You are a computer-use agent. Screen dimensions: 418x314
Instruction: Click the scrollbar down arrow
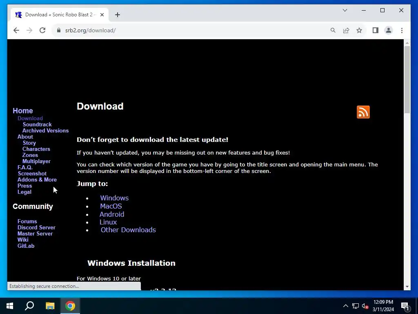coord(407,287)
